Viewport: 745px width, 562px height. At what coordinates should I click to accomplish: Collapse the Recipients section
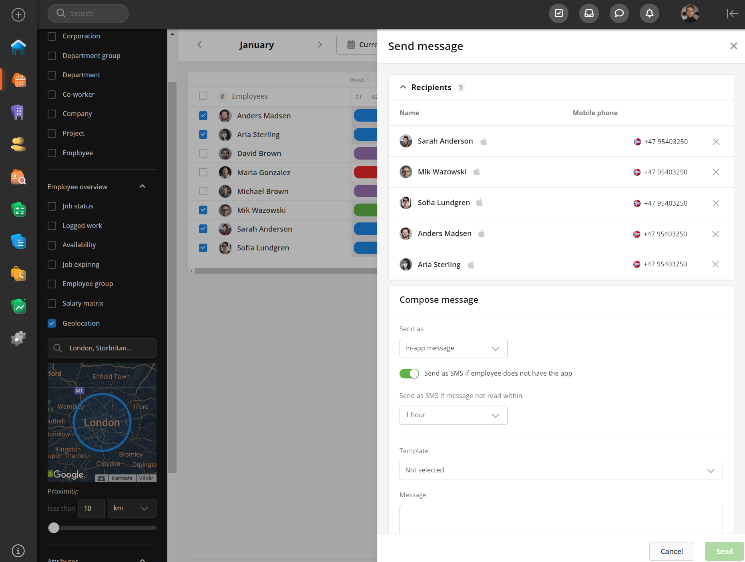coord(403,87)
